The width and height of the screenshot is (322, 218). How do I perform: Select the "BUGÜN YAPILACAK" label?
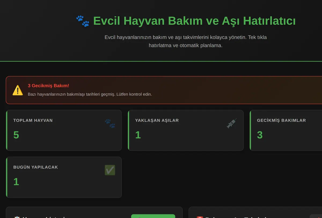36,167
